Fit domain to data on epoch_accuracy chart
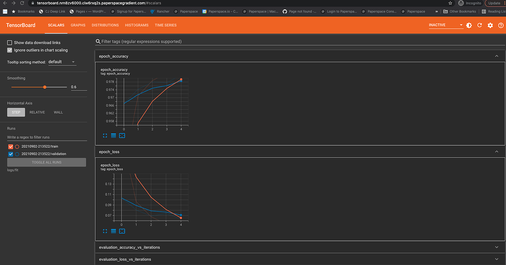Image resolution: width=506 pixels, height=265 pixels. pos(122,136)
